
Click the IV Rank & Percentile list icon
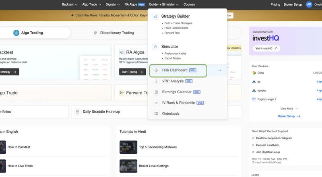pos(156,103)
